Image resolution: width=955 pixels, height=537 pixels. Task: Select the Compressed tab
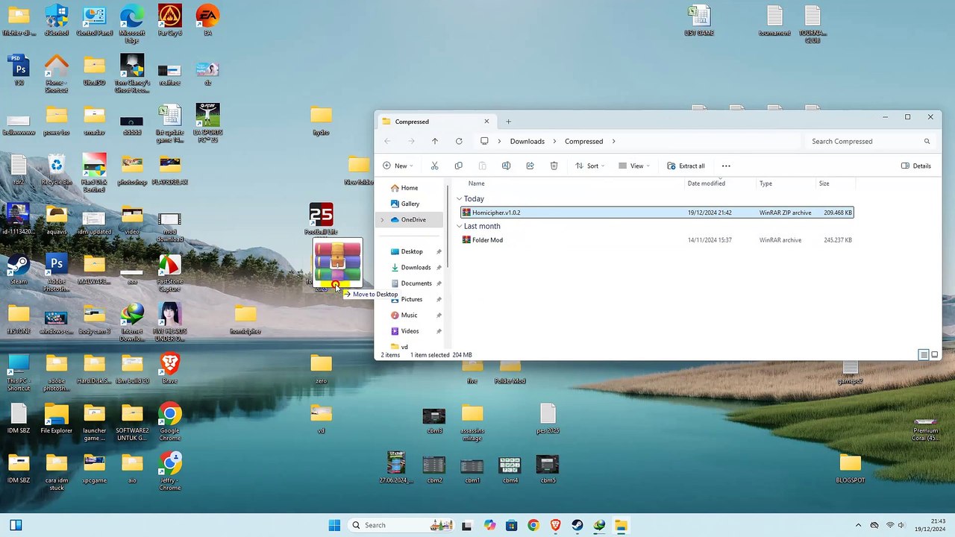point(435,122)
